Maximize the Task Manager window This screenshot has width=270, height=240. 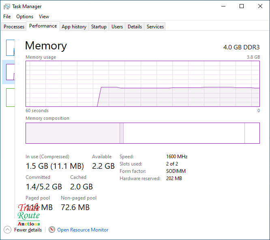242,6
